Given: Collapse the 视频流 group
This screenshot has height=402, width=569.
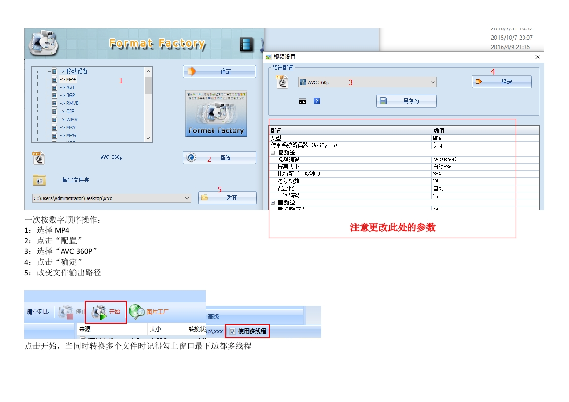Looking at the screenshot, I should (273, 153).
